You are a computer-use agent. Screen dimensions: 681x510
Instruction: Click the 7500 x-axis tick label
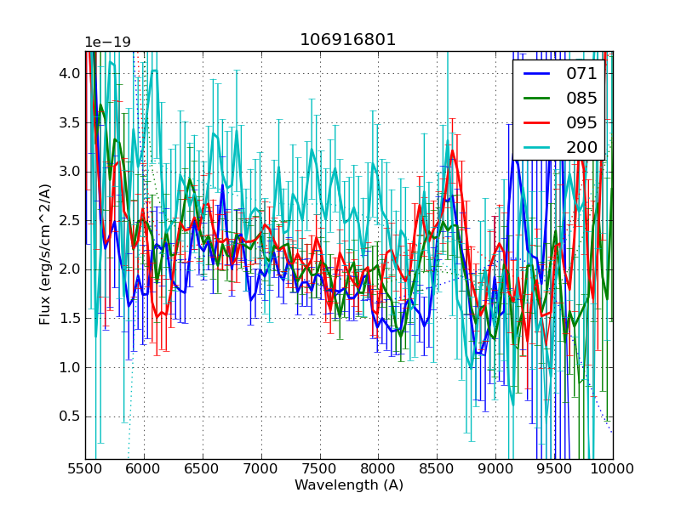pos(319,467)
